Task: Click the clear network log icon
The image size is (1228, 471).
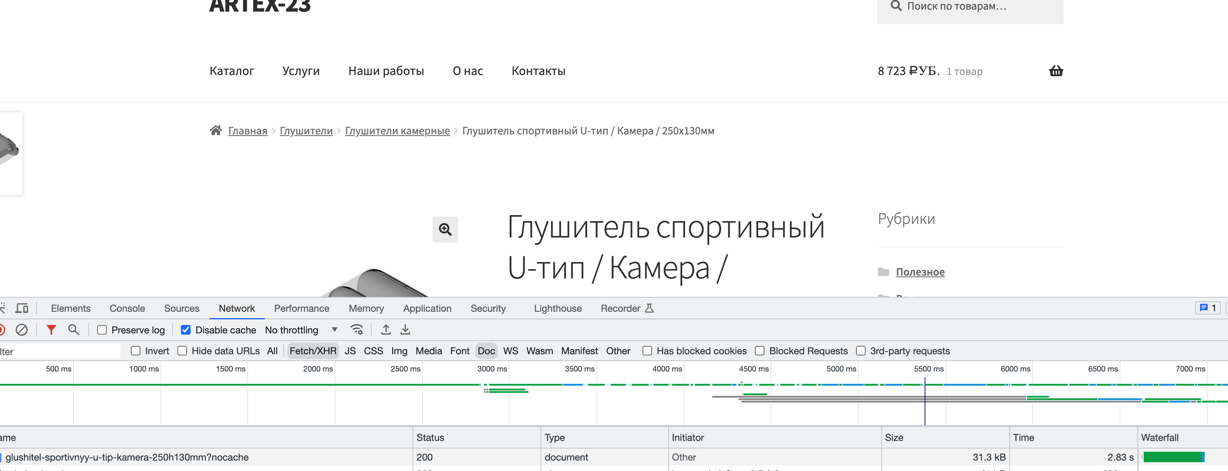Action: 21,330
